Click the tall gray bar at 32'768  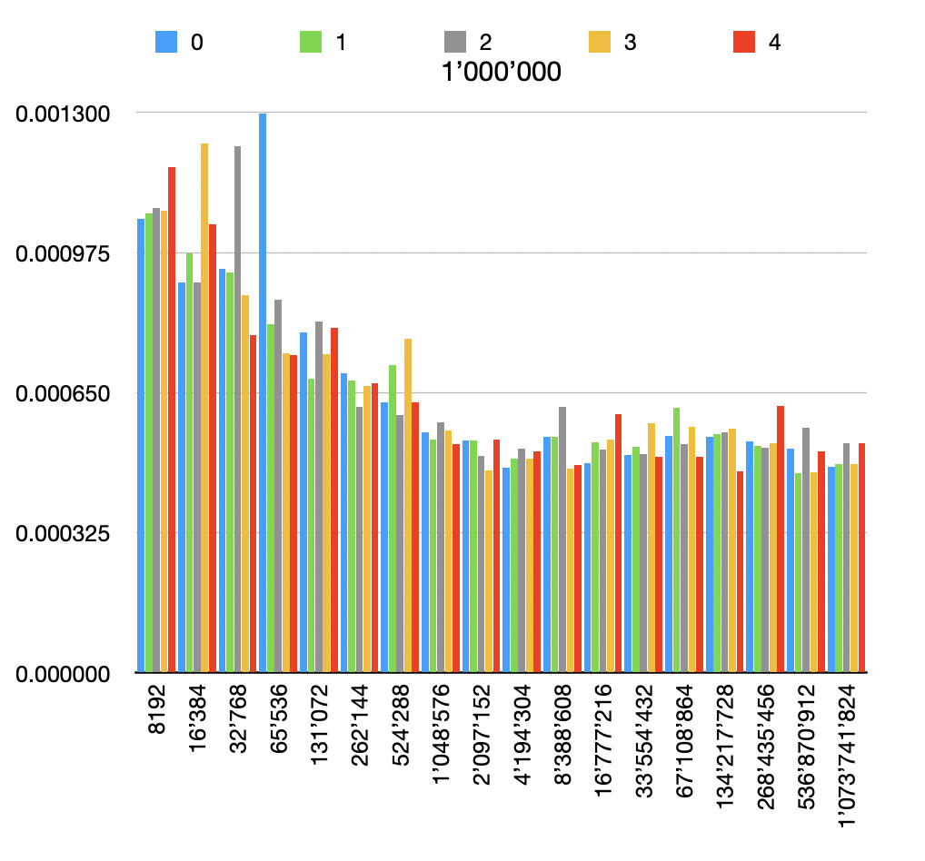coord(237,410)
